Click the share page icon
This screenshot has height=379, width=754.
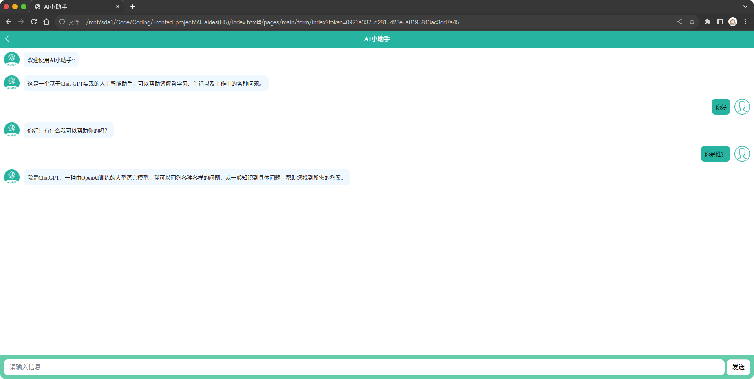tap(679, 22)
